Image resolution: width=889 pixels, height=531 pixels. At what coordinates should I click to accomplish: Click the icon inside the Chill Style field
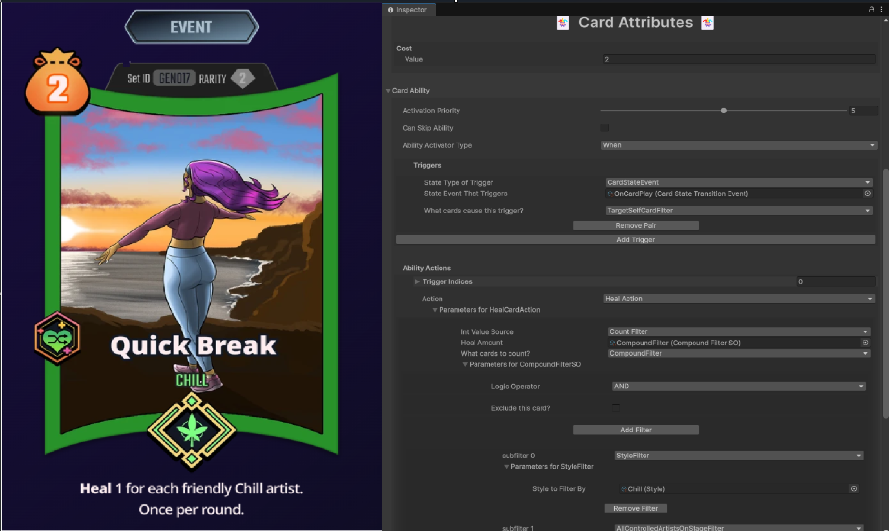coord(624,488)
